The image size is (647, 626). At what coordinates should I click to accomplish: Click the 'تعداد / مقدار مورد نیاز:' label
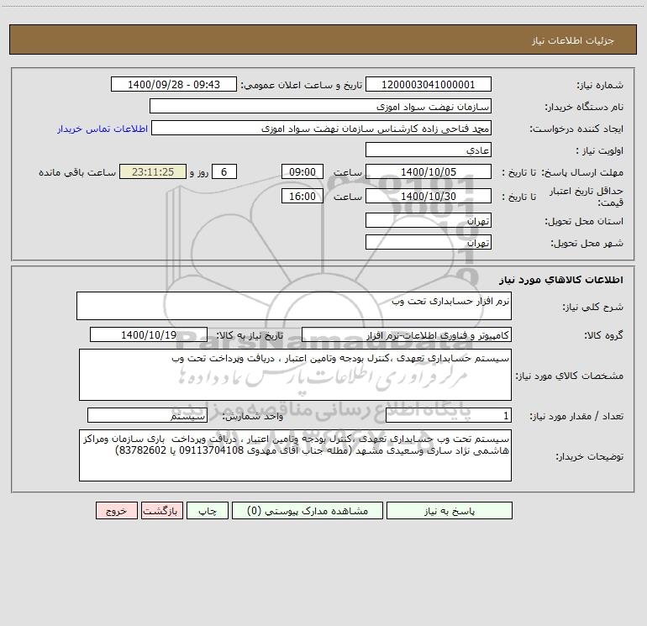pyautogui.click(x=576, y=417)
